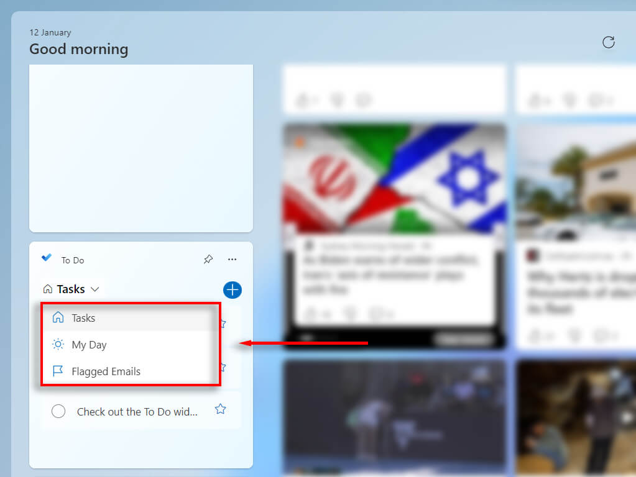Click the refresh widgets icon
The image size is (636, 477).
(x=608, y=42)
